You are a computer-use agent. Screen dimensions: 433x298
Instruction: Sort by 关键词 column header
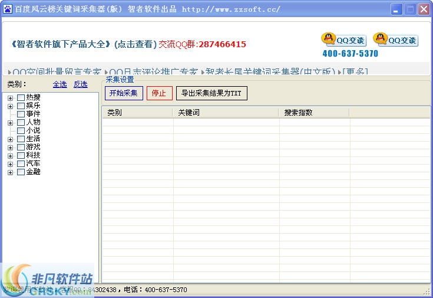pos(226,112)
